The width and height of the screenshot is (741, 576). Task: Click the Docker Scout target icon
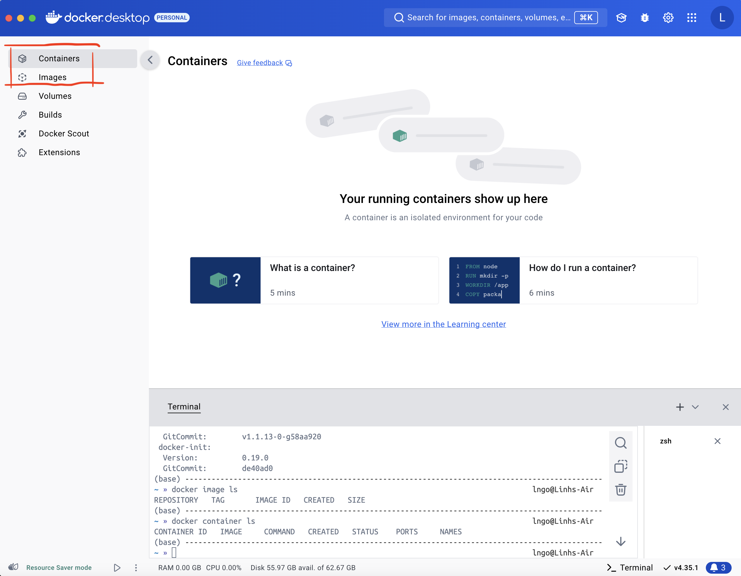[x=22, y=133]
